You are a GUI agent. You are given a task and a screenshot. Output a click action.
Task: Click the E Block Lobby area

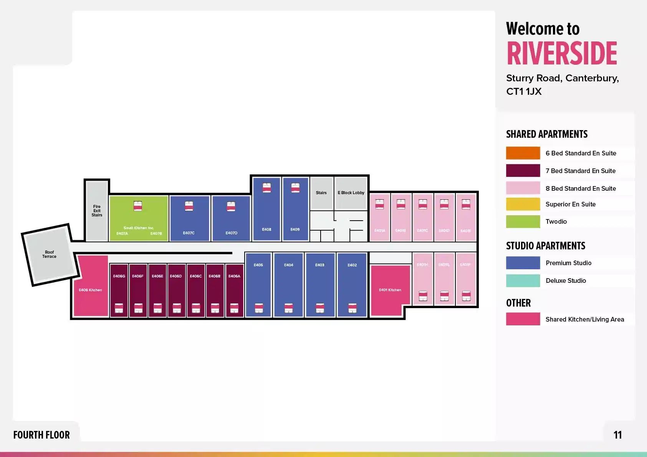351,193
